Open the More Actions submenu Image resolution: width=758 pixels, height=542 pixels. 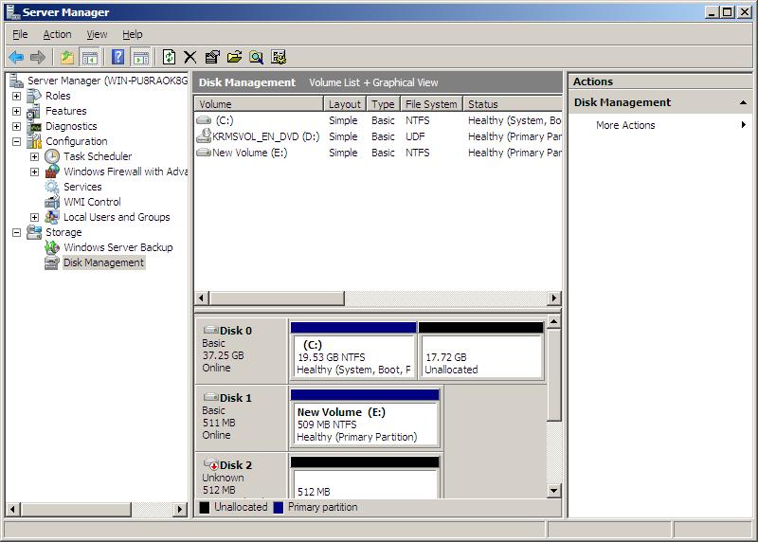[x=659, y=125]
